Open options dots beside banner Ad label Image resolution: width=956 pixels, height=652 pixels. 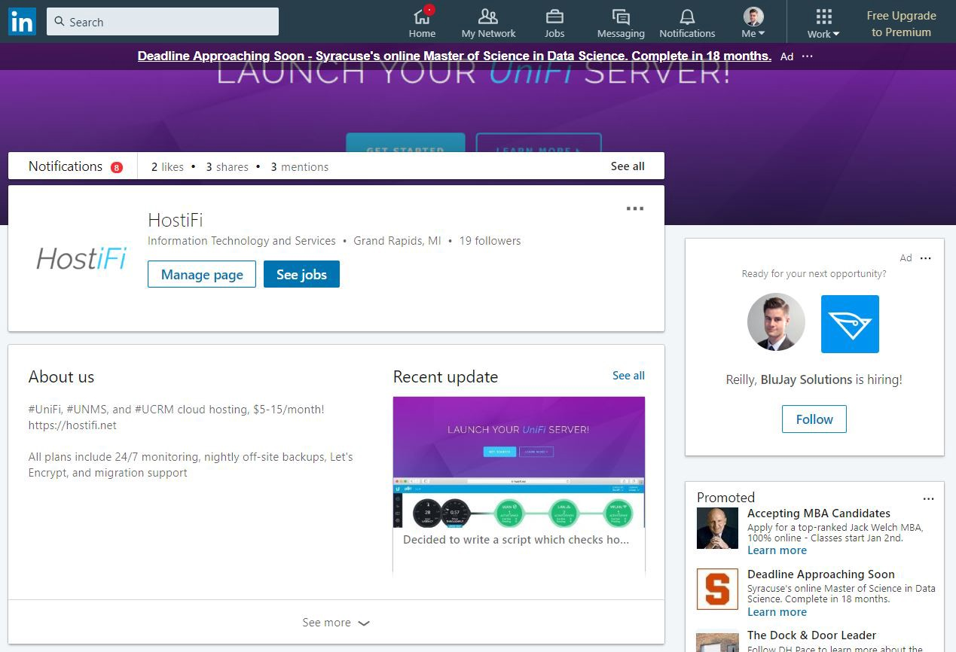pyautogui.click(x=808, y=56)
